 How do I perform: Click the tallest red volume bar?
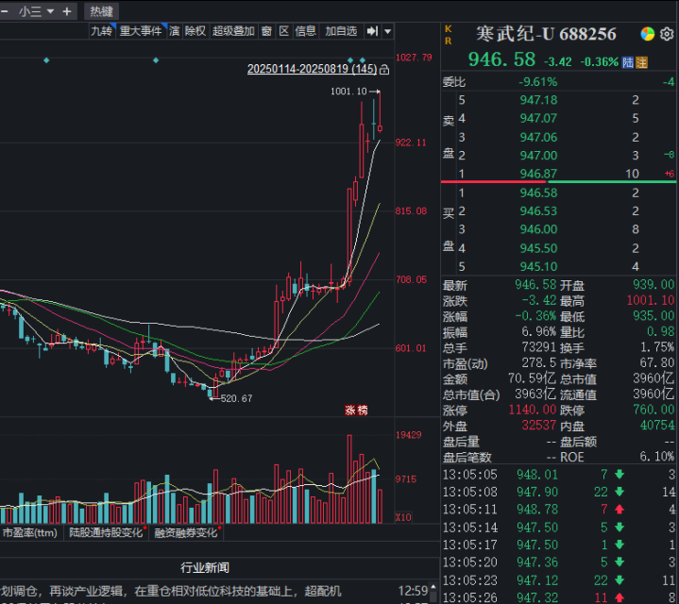click(x=349, y=479)
